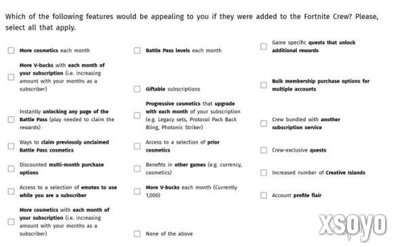Tick Benefits in other games checkbox
The width and height of the screenshot is (396, 247).
pos(137,169)
